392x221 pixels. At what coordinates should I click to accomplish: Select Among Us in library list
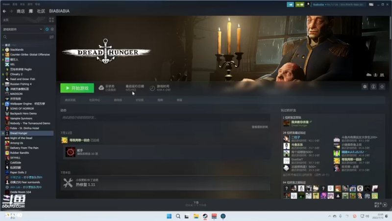pos(17,143)
